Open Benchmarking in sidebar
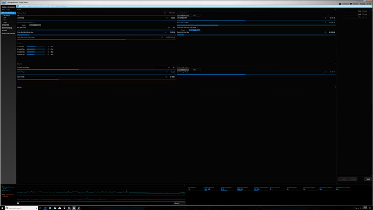This screenshot has width=373, height=210. coord(6,28)
